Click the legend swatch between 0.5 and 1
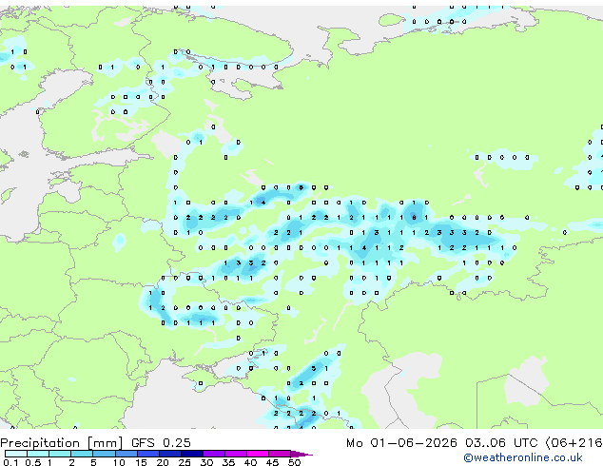Image resolution: width=603 pixels, height=466 pixels. [38, 454]
